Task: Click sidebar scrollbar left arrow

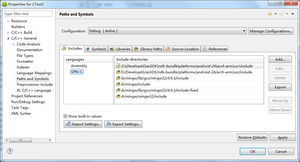Action: click(7, 140)
